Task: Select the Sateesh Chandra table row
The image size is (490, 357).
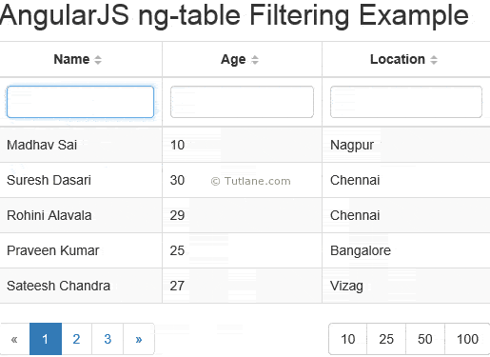Action: click(245, 286)
